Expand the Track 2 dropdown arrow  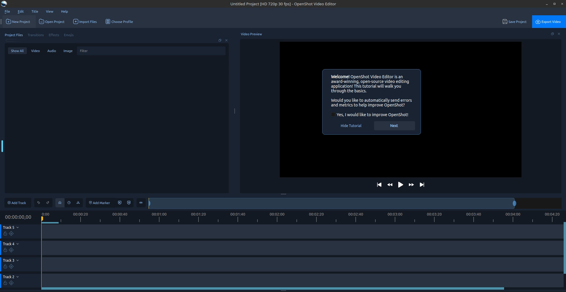point(18,277)
